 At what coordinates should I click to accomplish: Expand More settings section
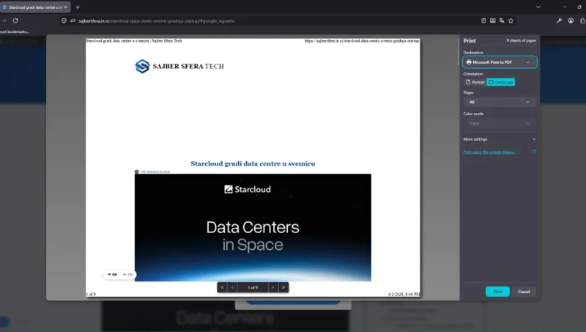coord(500,139)
